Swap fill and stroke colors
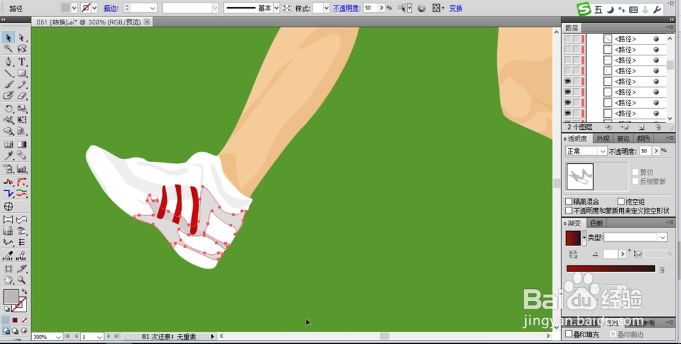 [x=25, y=292]
